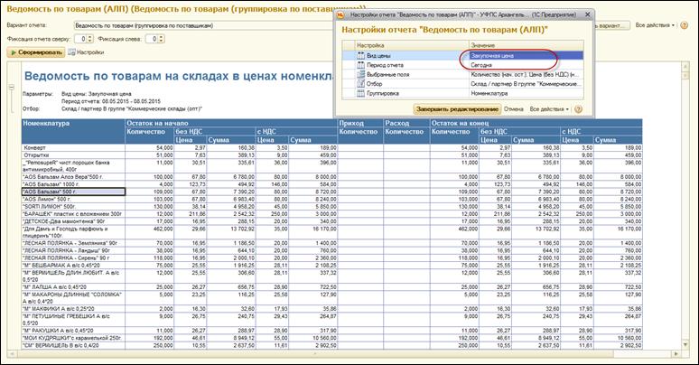
Task: Click the Сформировать report button
Action: tap(35, 52)
